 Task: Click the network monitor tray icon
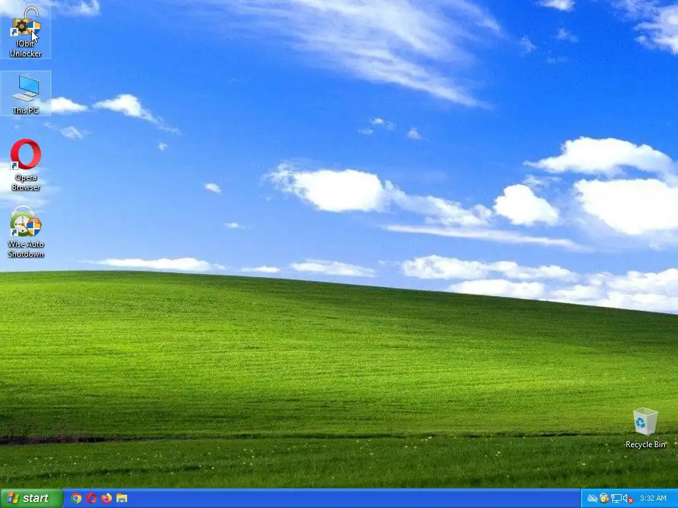click(616, 499)
